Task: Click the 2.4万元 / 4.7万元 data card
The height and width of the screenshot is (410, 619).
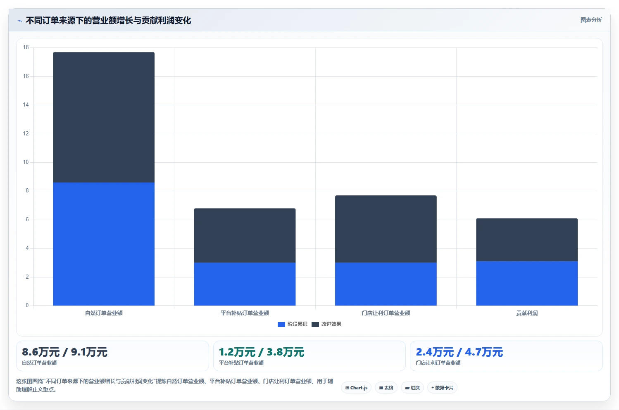Action: tap(506, 356)
